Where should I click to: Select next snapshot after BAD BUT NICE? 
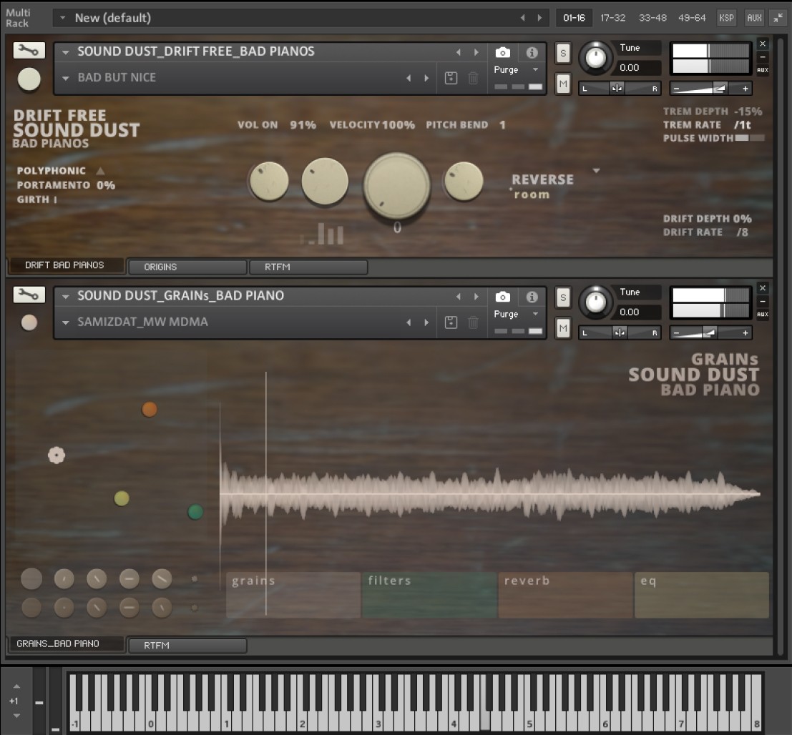coord(427,78)
